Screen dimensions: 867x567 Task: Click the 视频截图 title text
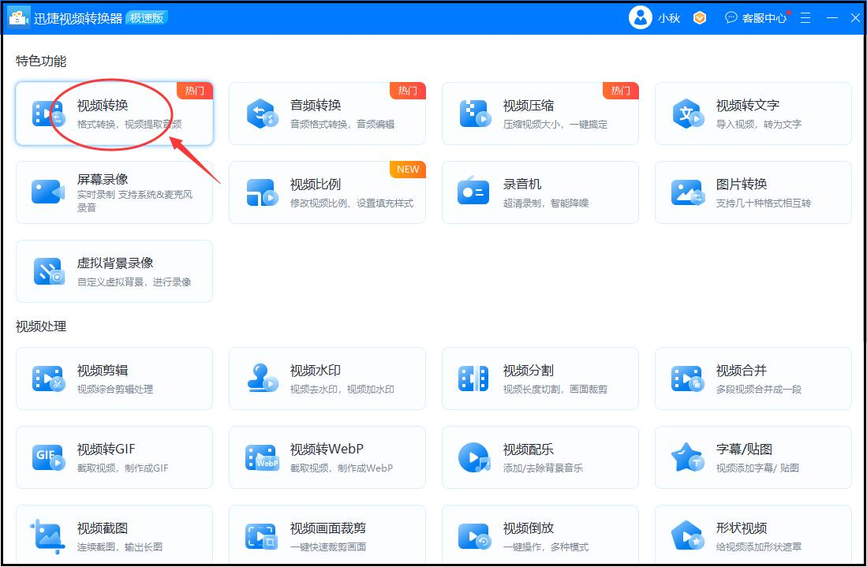coord(103,528)
